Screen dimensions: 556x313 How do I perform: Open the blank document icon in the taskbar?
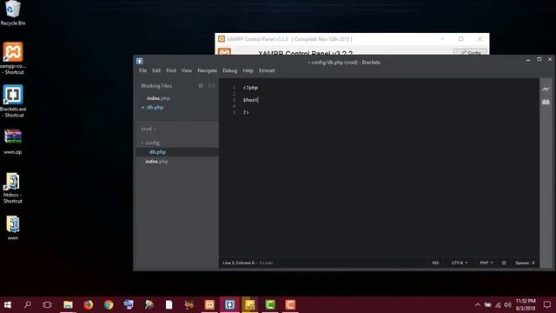(x=169, y=305)
